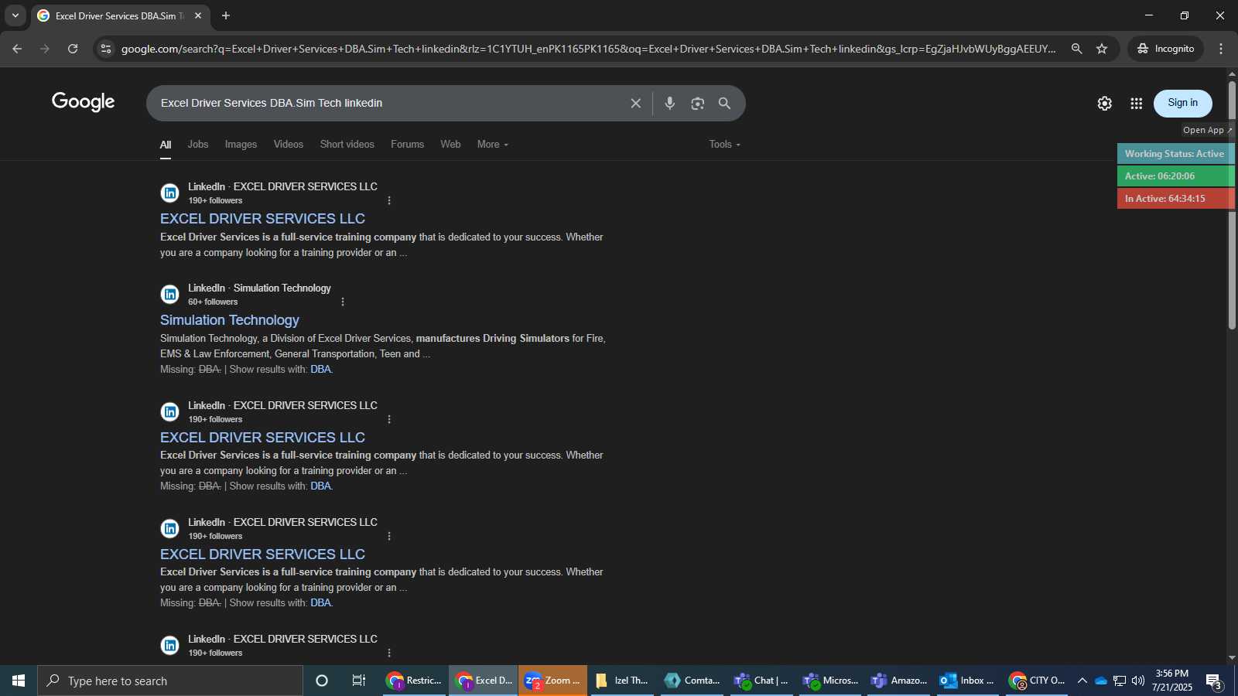The height and width of the screenshot is (696, 1238).
Task: Open site information icon in address bar
Action: click(106, 49)
